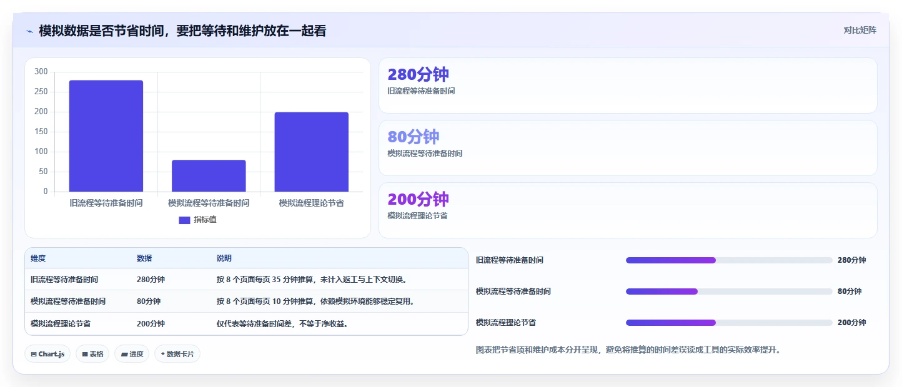Screen dimensions: 902x387
Task: Click the 80分钟 value beside the progress bar
Action: [x=850, y=291]
